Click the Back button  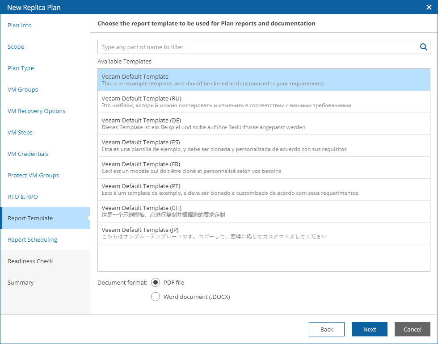pos(327,330)
